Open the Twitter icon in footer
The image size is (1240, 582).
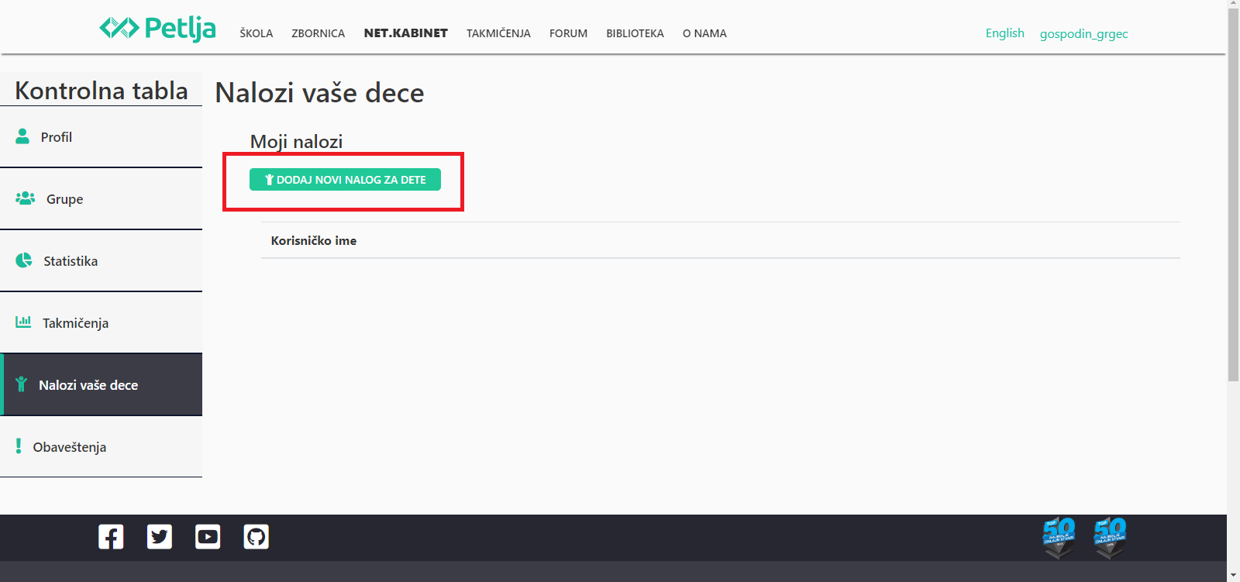click(x=160, y=536)
